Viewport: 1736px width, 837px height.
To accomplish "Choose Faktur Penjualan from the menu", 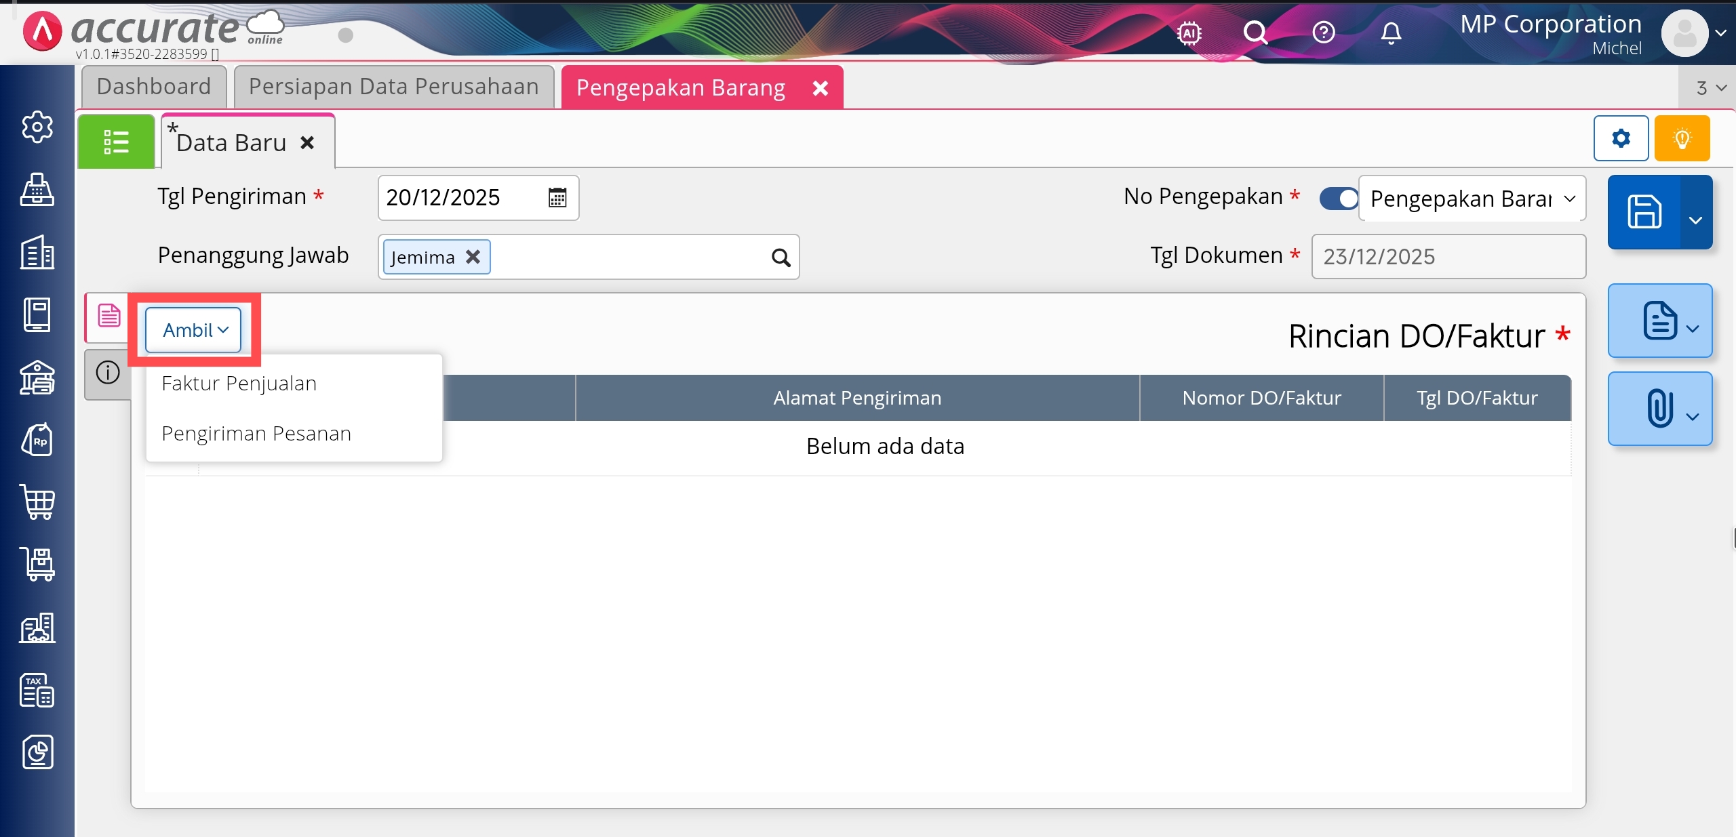I will 239,384.
